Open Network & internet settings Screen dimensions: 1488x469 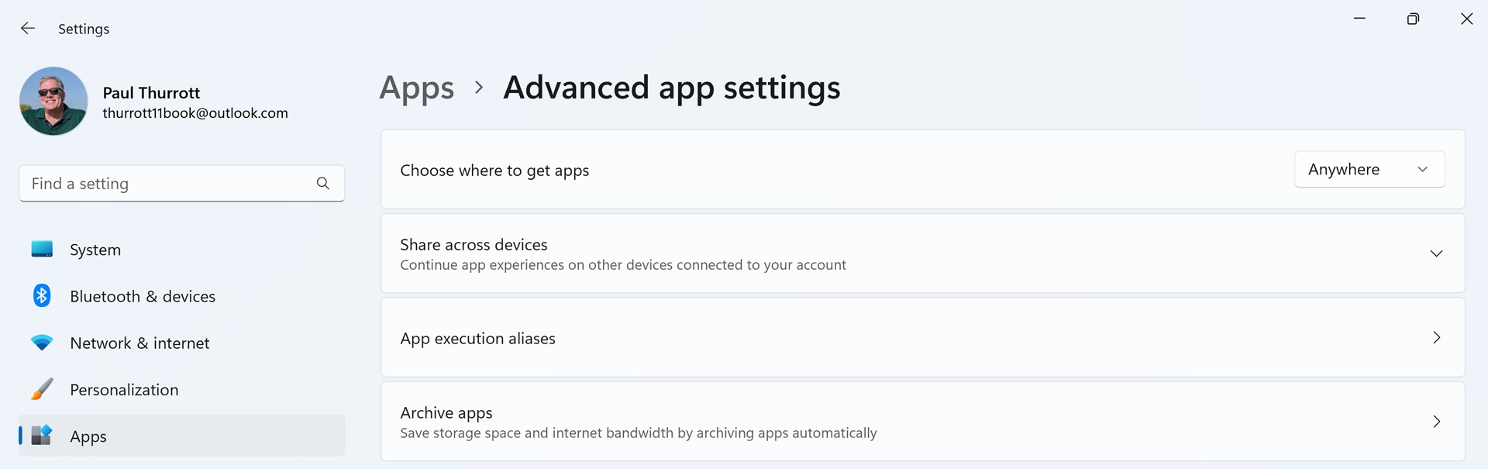139,343
